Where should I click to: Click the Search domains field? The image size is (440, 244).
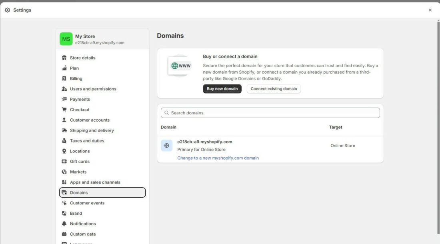coord(270,112)
